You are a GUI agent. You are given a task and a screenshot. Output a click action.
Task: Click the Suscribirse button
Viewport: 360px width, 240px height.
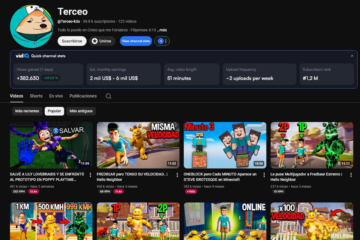72,41
